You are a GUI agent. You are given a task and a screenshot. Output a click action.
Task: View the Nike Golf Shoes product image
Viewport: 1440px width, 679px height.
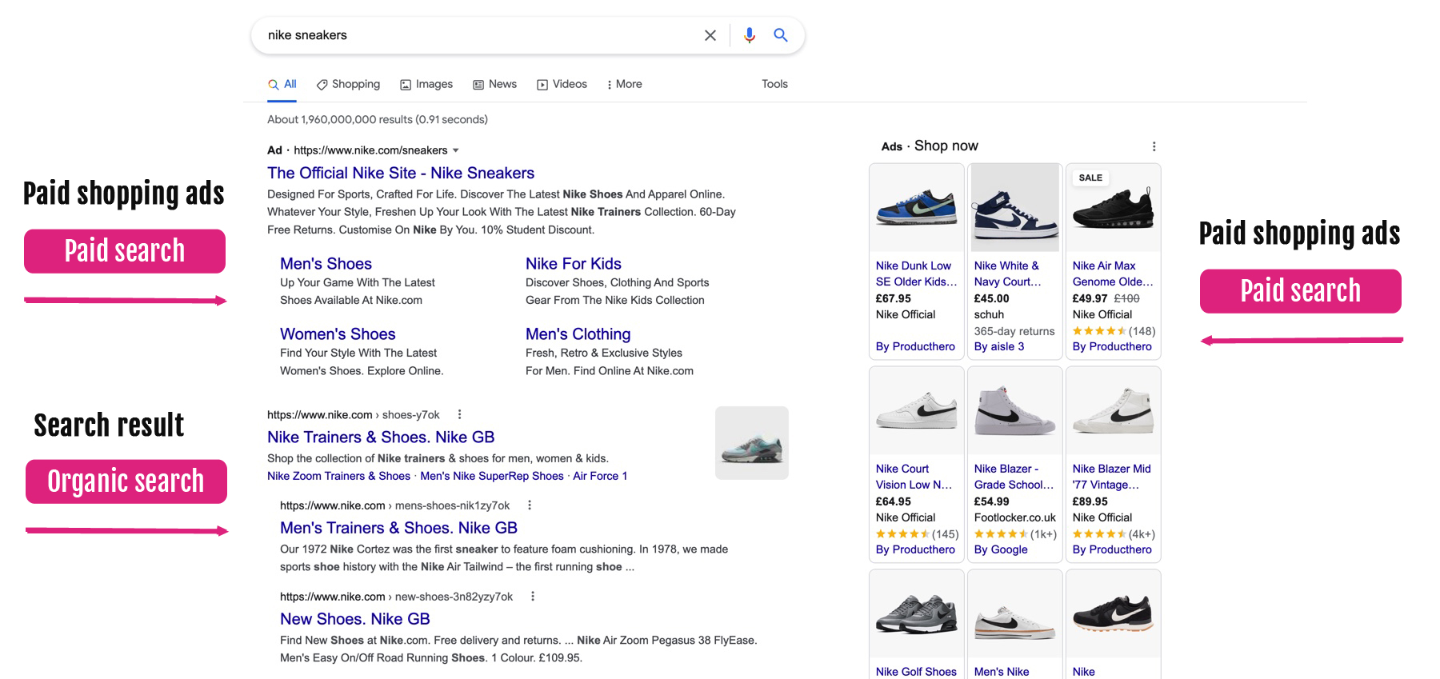coord(917,614)
